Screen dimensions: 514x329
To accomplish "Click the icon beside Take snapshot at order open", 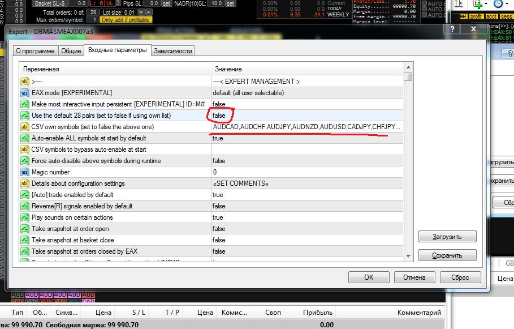I will pyautogui.click(x=24, y=229).
